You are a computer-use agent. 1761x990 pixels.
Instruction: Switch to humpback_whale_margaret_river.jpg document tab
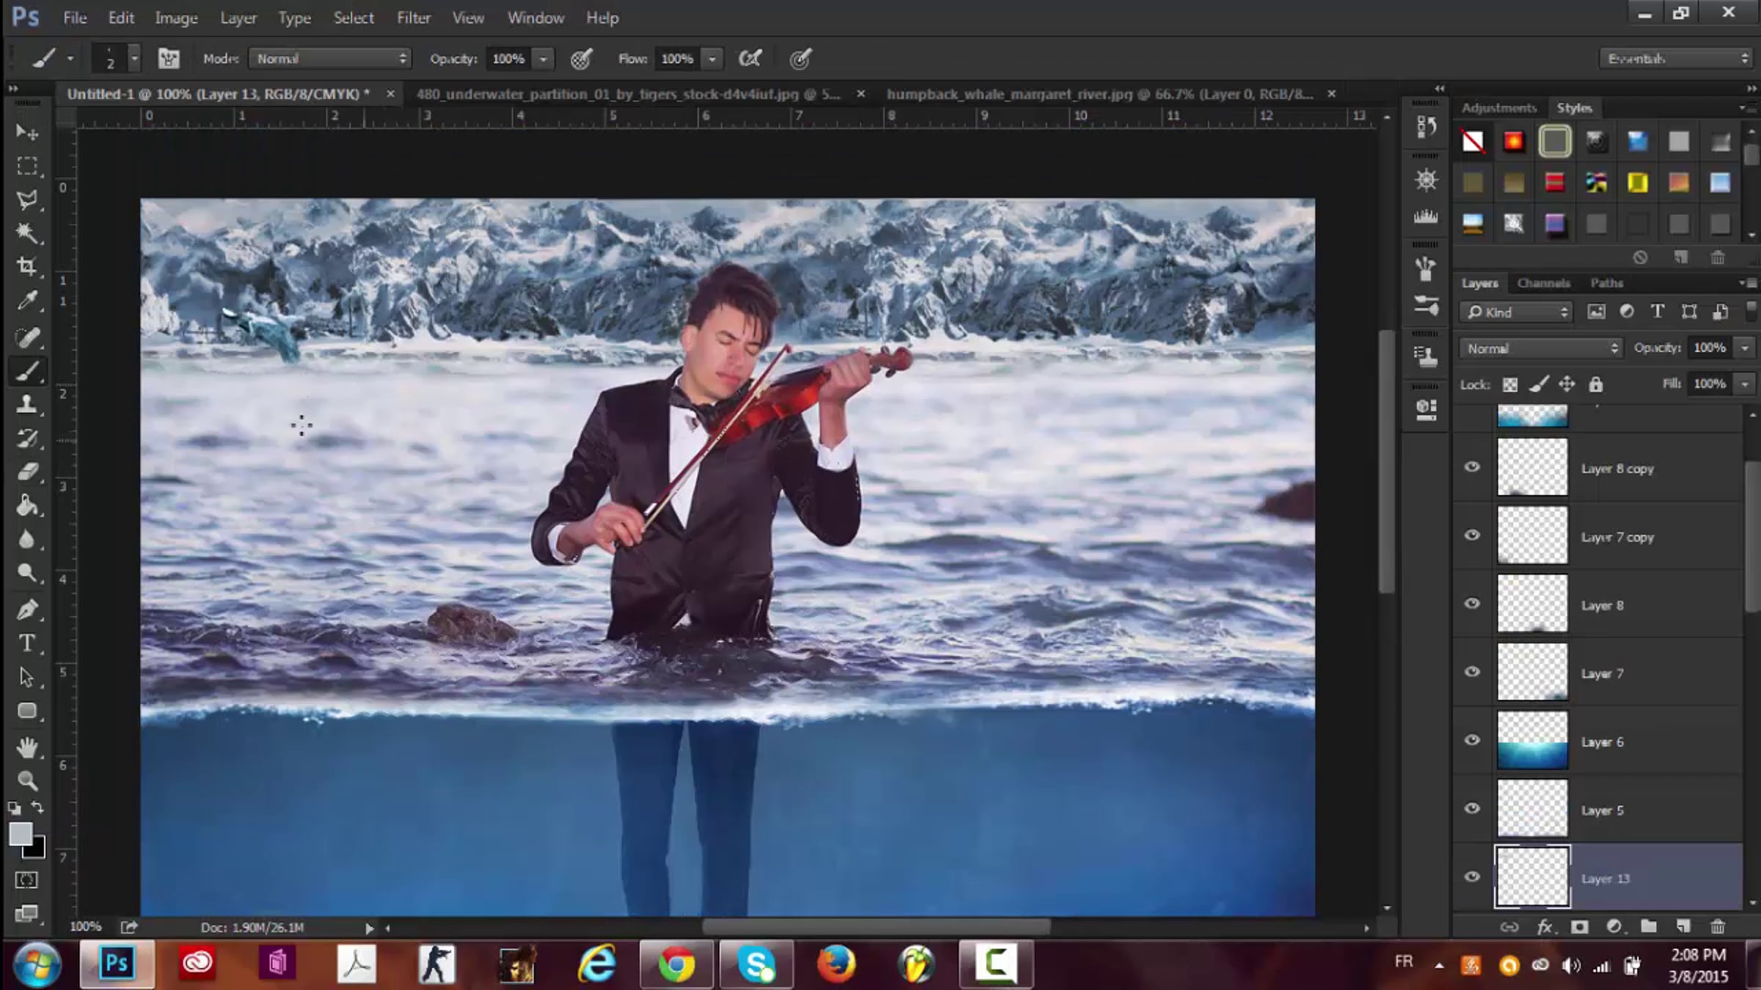(1099, 94)
